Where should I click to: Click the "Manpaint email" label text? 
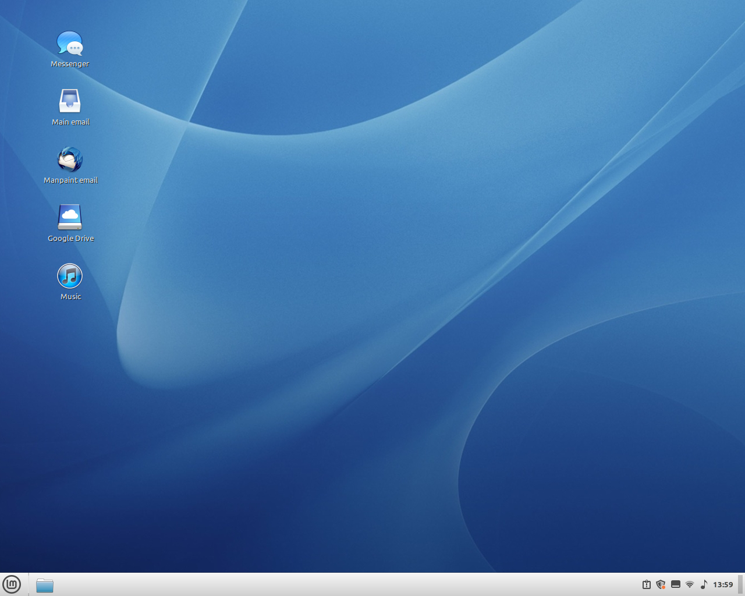70,180
